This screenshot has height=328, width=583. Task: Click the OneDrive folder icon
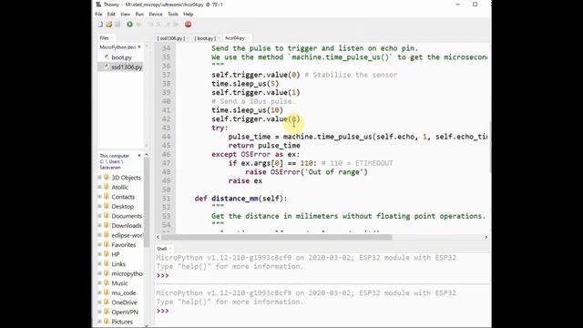107,302
